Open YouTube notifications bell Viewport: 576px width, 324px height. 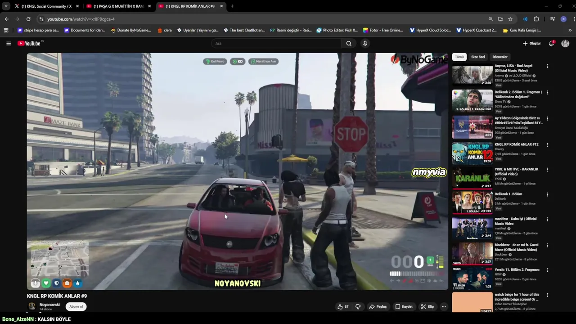pyautogui.click(x=551, y=43)
